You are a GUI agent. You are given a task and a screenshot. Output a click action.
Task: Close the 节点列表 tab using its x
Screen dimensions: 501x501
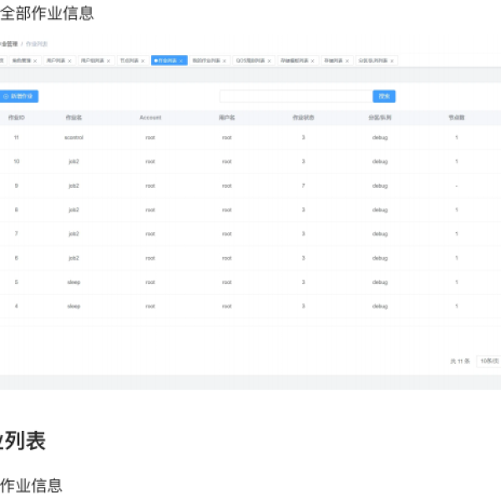[x=143, y=61]
